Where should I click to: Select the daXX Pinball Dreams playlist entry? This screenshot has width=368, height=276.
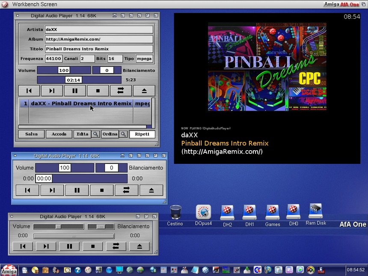click(81, 104)
